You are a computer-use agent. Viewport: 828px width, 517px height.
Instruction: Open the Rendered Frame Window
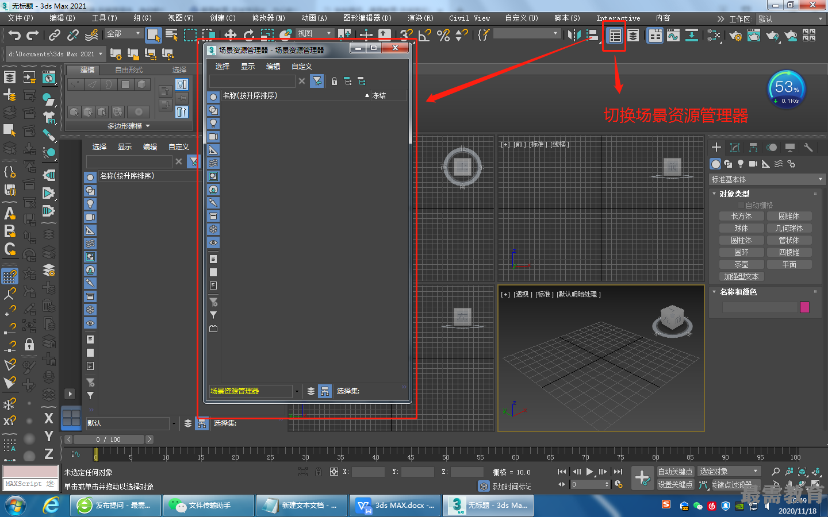coord(754,36)
